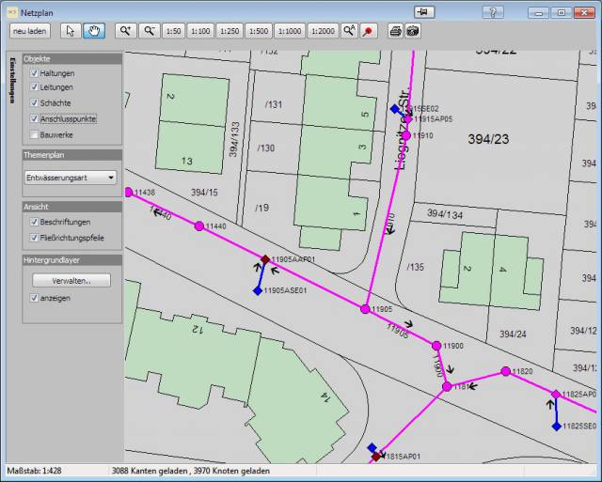Click the zoom extents magnifier icon
This screenshot has height=482, width=602.
pyautogui.click(x=350, y=31)
